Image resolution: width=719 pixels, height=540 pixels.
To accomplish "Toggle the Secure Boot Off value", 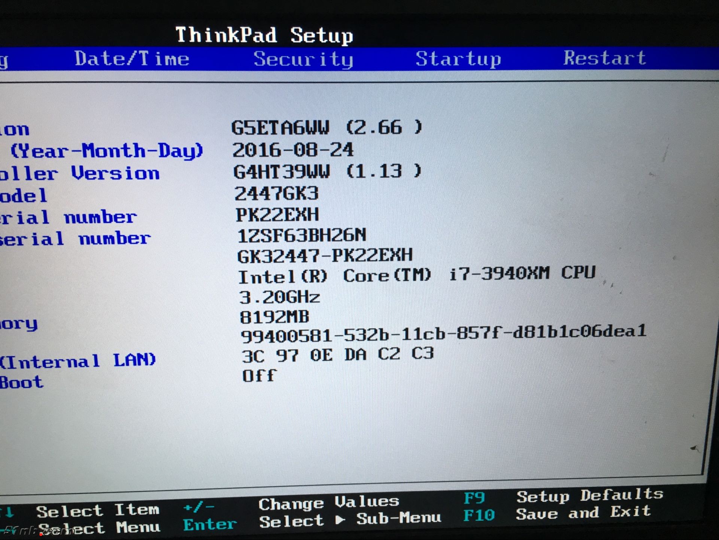I will point(259,375).
